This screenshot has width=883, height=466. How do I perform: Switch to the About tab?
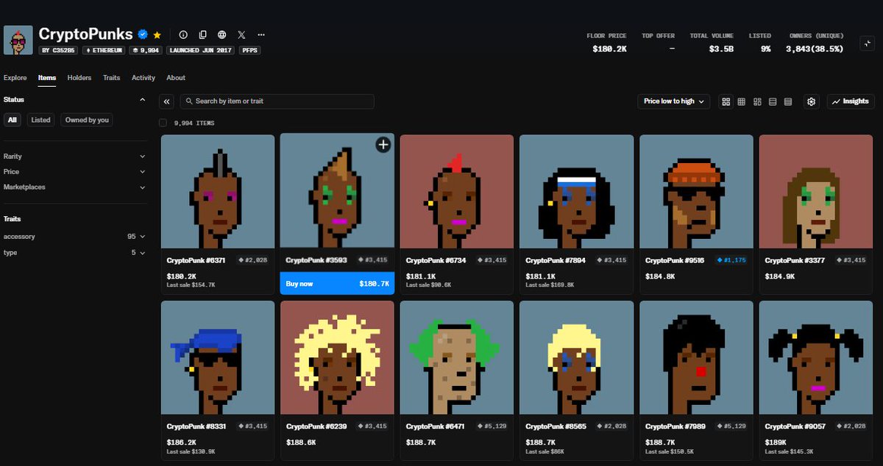tap(176, 78)
